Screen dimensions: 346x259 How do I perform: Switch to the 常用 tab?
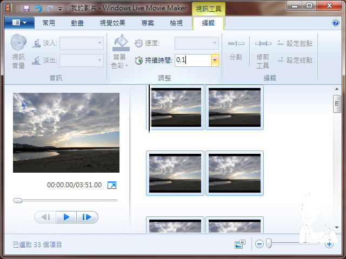(49, 23)
